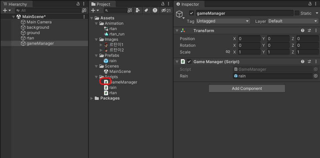
Task: Click Search by Type icon
Action: point(138,10)
